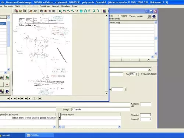Viewport: 184px width, 138px height.
Task: Set the 1:1 scale view
Action: [x=77, y=11]
